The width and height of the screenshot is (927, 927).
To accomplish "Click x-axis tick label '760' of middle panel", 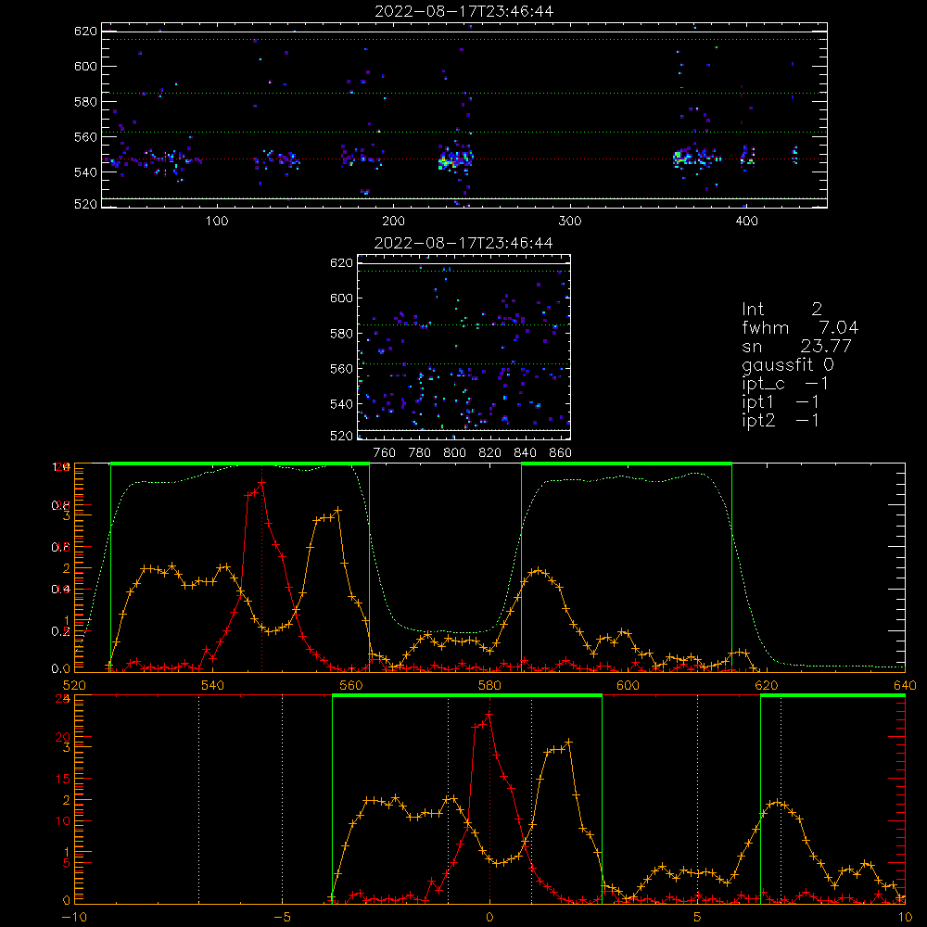I will click(385, 453).
